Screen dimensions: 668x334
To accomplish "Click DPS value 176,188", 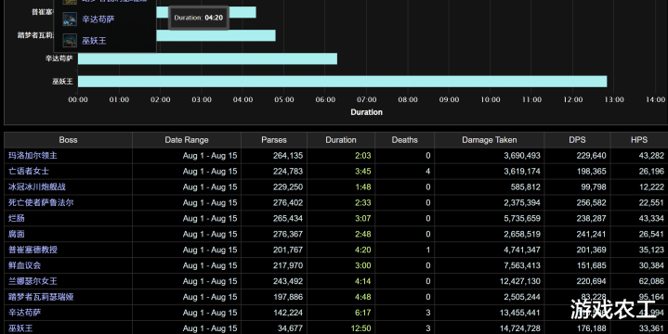I will click(591, 328).
